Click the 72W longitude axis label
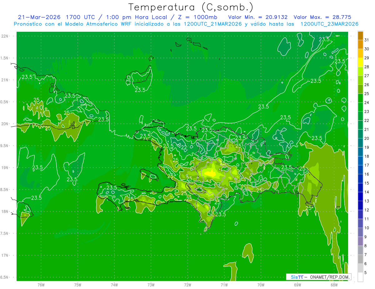 (187, 284)
